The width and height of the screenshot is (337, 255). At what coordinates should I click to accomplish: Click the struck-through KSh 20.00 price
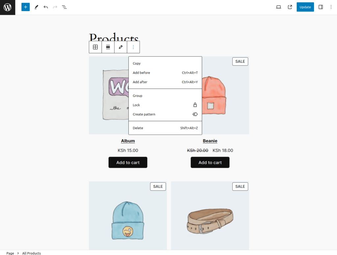click(197, 150)
